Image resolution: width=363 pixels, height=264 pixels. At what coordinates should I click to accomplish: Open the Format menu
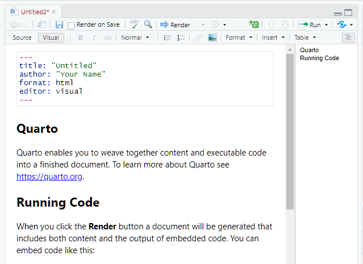click(239, 37)
